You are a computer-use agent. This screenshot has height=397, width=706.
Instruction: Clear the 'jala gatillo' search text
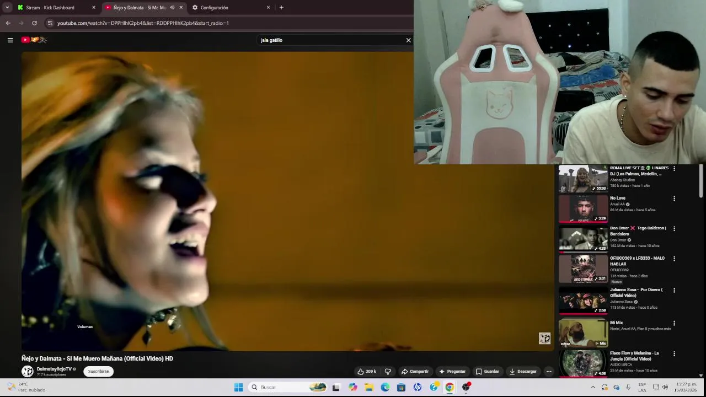coord(408,40)
